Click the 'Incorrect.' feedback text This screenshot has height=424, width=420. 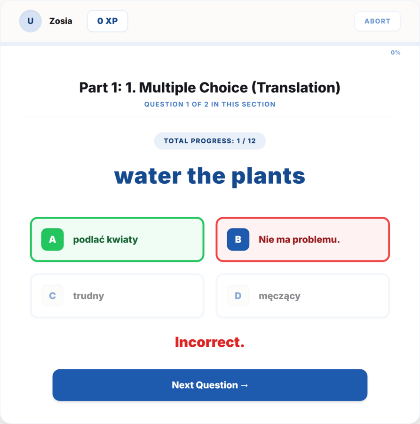tap(210, 342)
